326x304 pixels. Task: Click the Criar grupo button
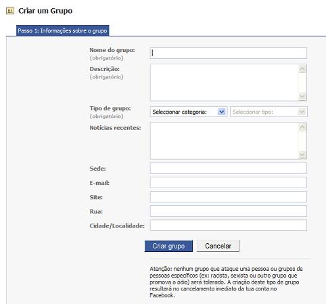click(168, 246)
